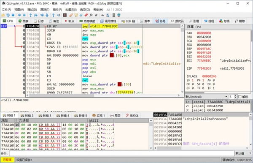The image size is (253, 163).
Task: Click the stop debugging square icon
Action: (x=13, y=15)
